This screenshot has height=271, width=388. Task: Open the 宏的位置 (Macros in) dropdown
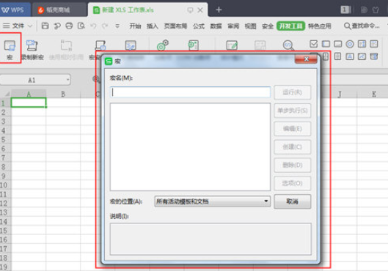pyautogui.click(x=212, y=201)
